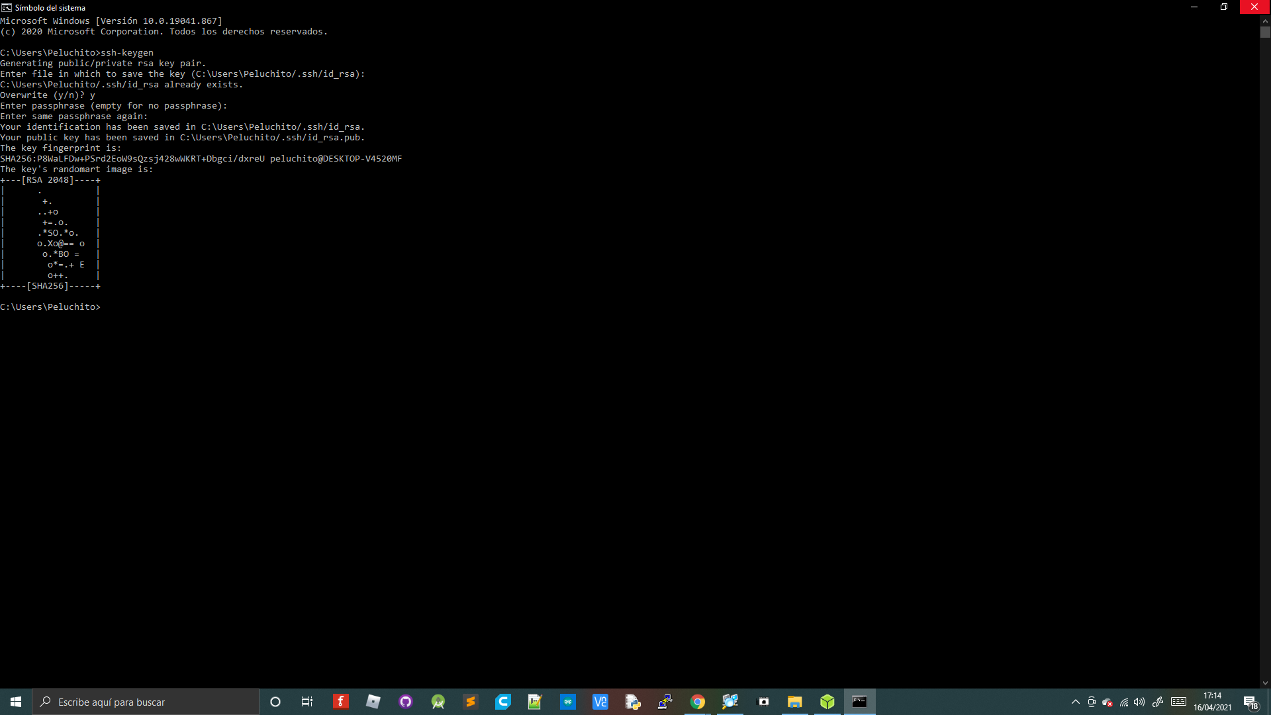Open Sublime Text from the taskbar
This screenshot has width=1271, height=715.
tap(471, 702)
